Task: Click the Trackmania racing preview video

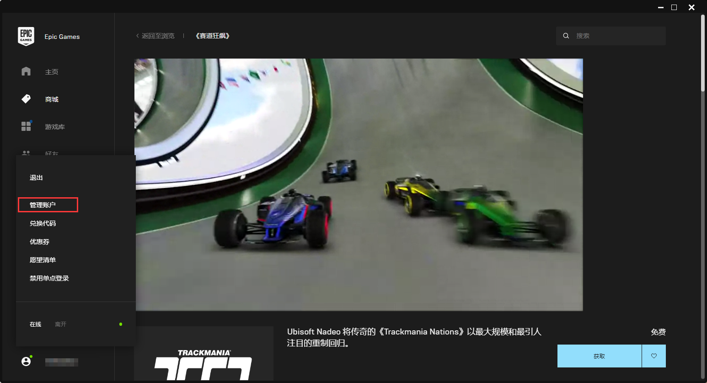Action: [x=359, y=184]
